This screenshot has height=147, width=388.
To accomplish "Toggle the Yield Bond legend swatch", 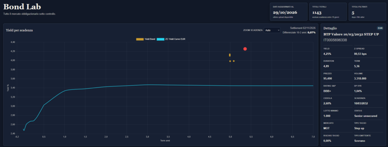I will click(140, 39).
